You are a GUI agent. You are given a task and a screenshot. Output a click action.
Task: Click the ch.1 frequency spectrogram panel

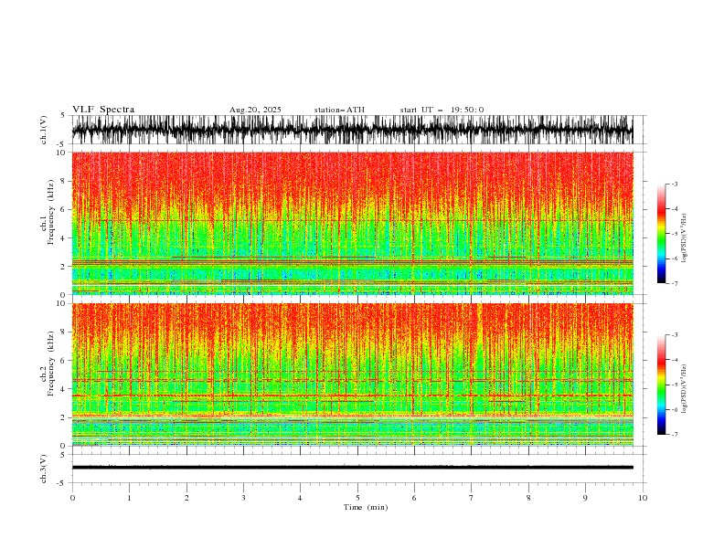(x=352, y=223)
